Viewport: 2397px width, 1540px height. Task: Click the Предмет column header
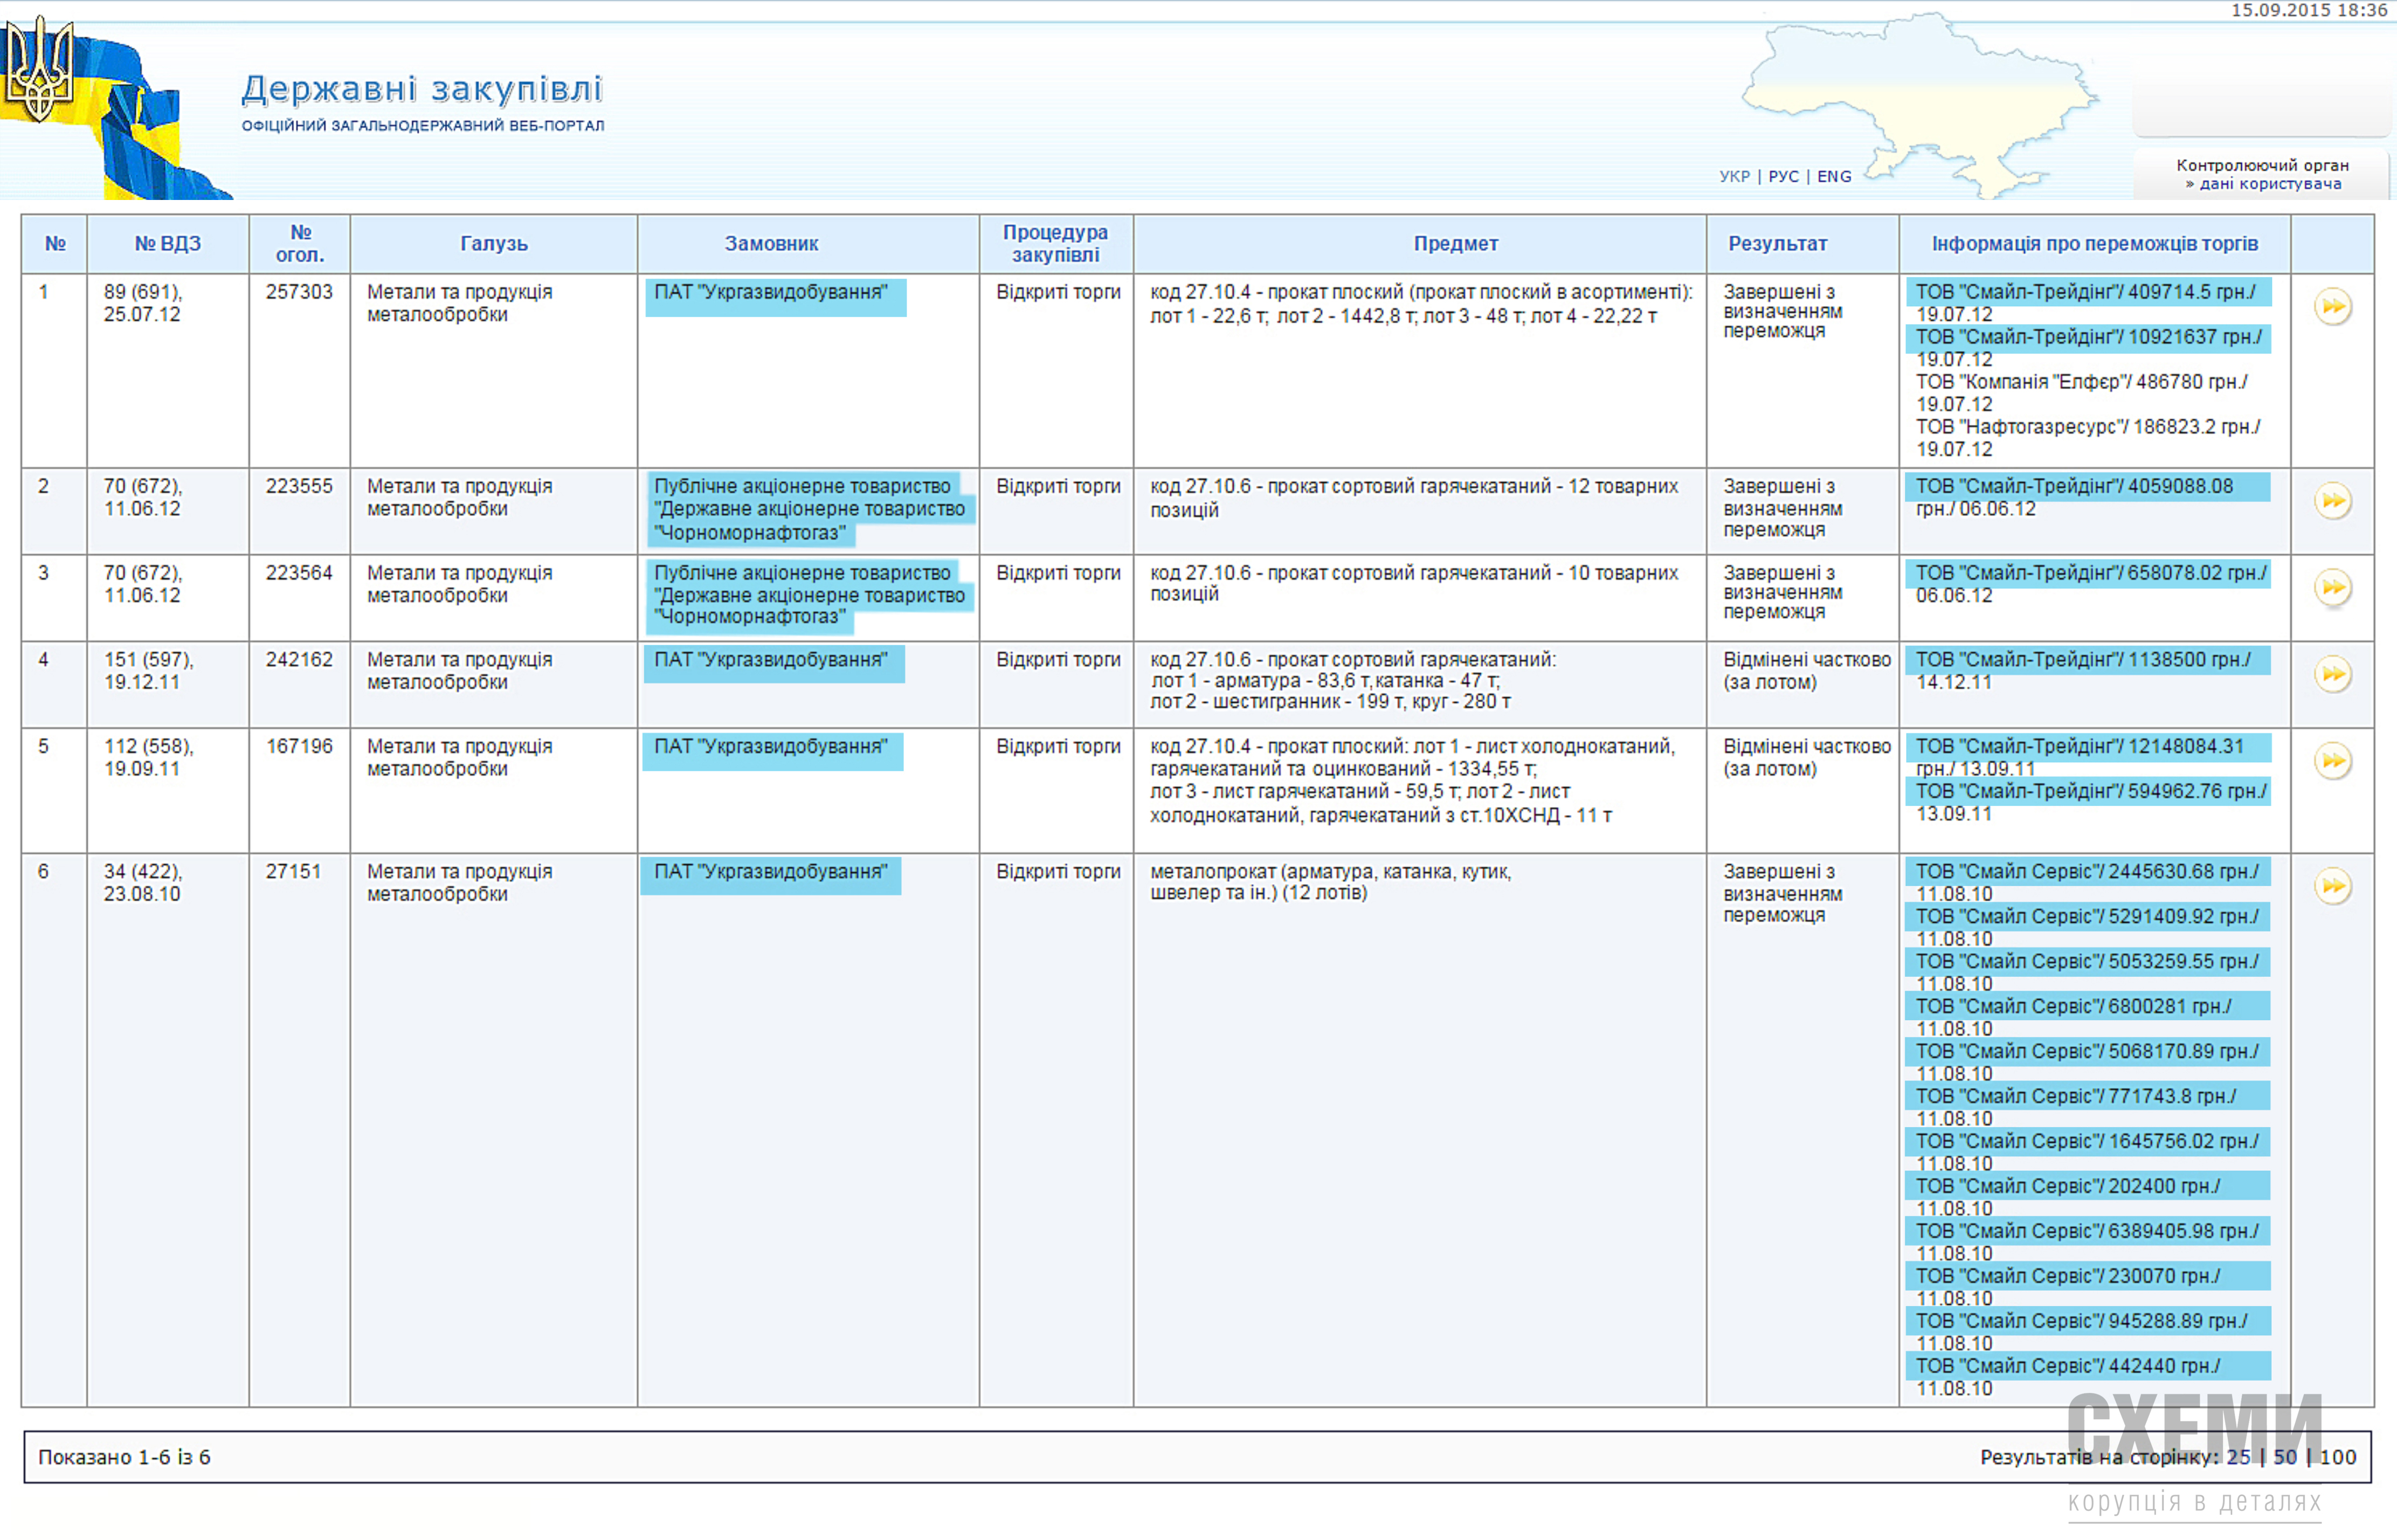pos(1455,244)
